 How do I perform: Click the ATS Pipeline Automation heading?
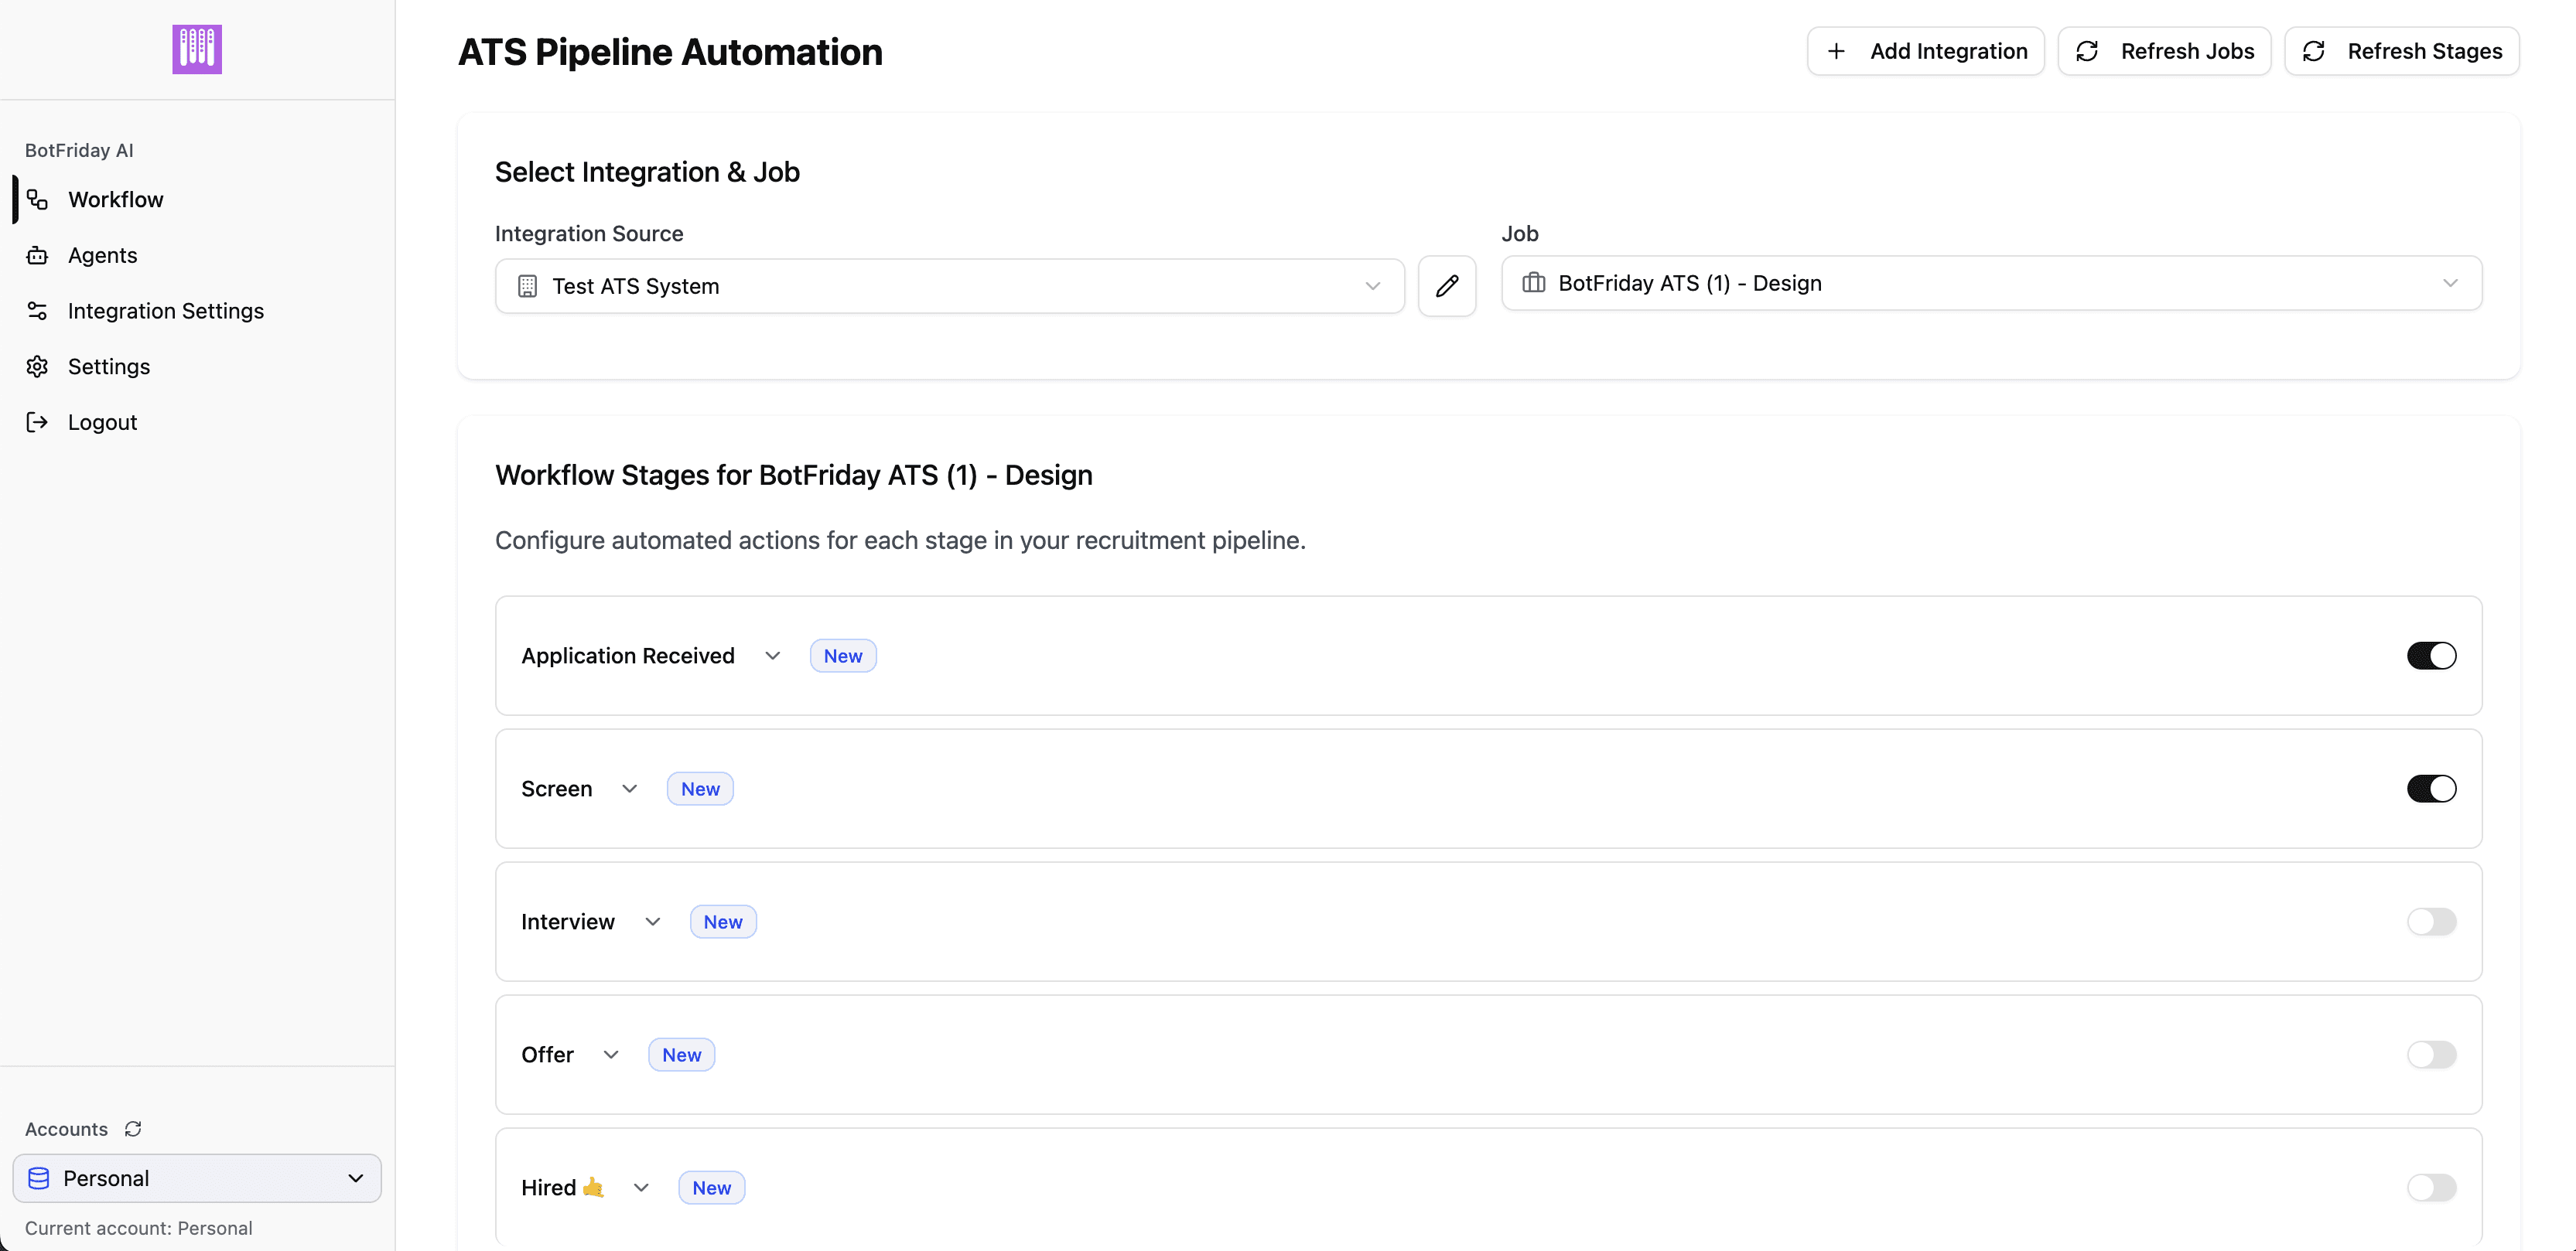tap(670, 52)
